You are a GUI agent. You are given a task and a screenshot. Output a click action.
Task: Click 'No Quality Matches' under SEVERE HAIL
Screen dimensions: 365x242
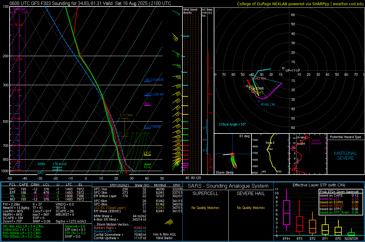coord(251,208)
